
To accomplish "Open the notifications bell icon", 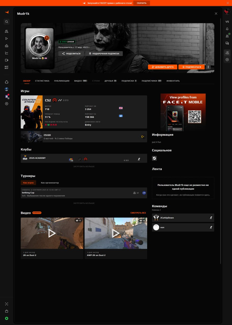I will pyautogui.click(x=227, y=29).
